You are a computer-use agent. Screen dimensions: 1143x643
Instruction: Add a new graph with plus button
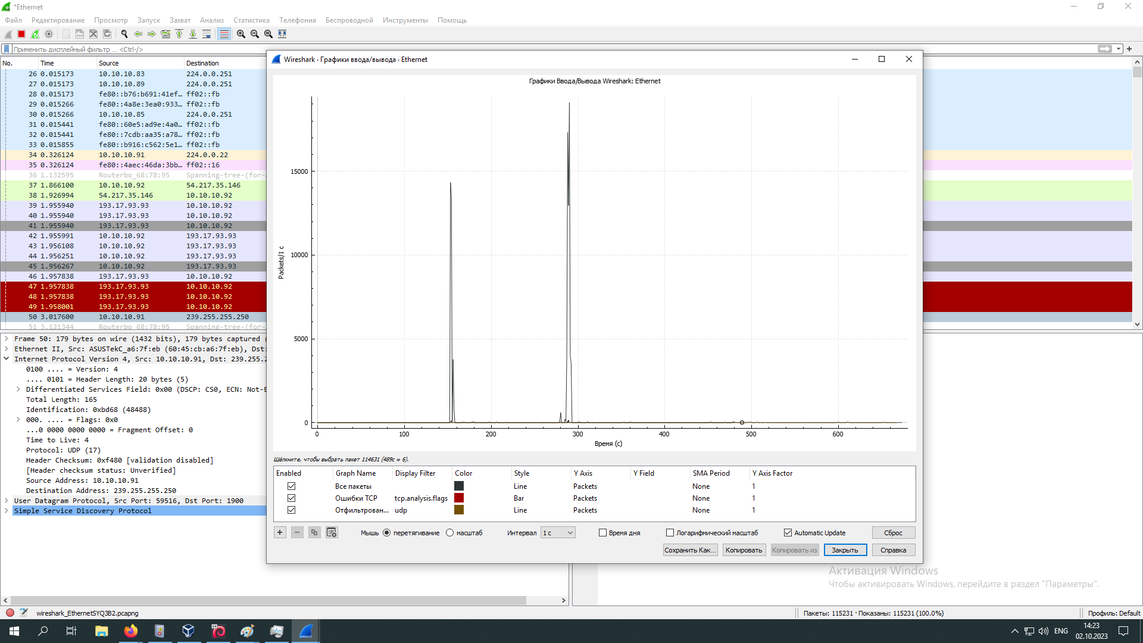pos(280,532)
